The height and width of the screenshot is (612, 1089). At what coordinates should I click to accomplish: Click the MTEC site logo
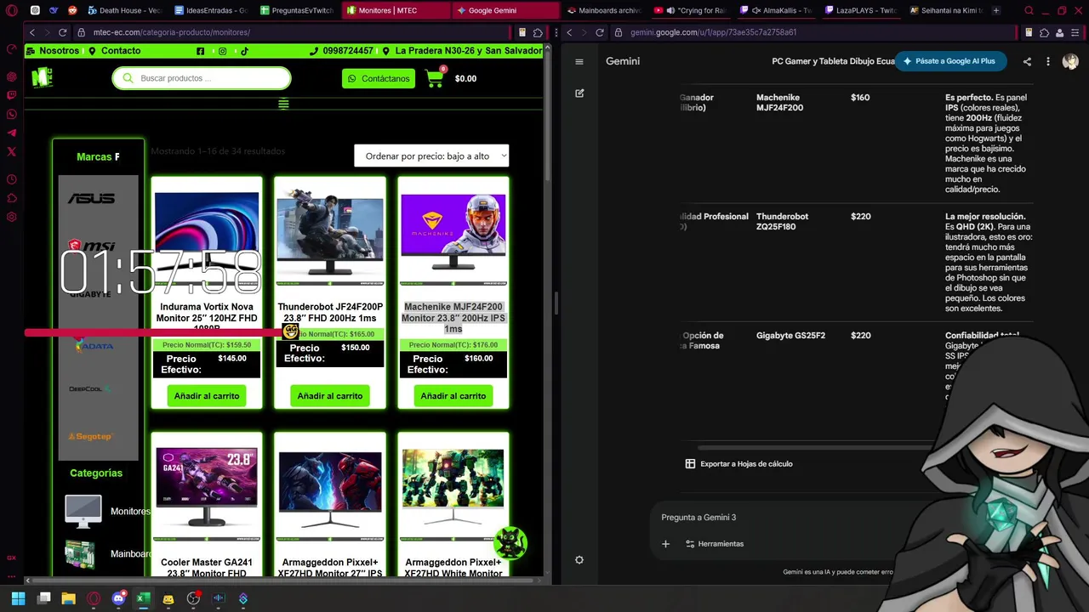(x=42, y=77)
